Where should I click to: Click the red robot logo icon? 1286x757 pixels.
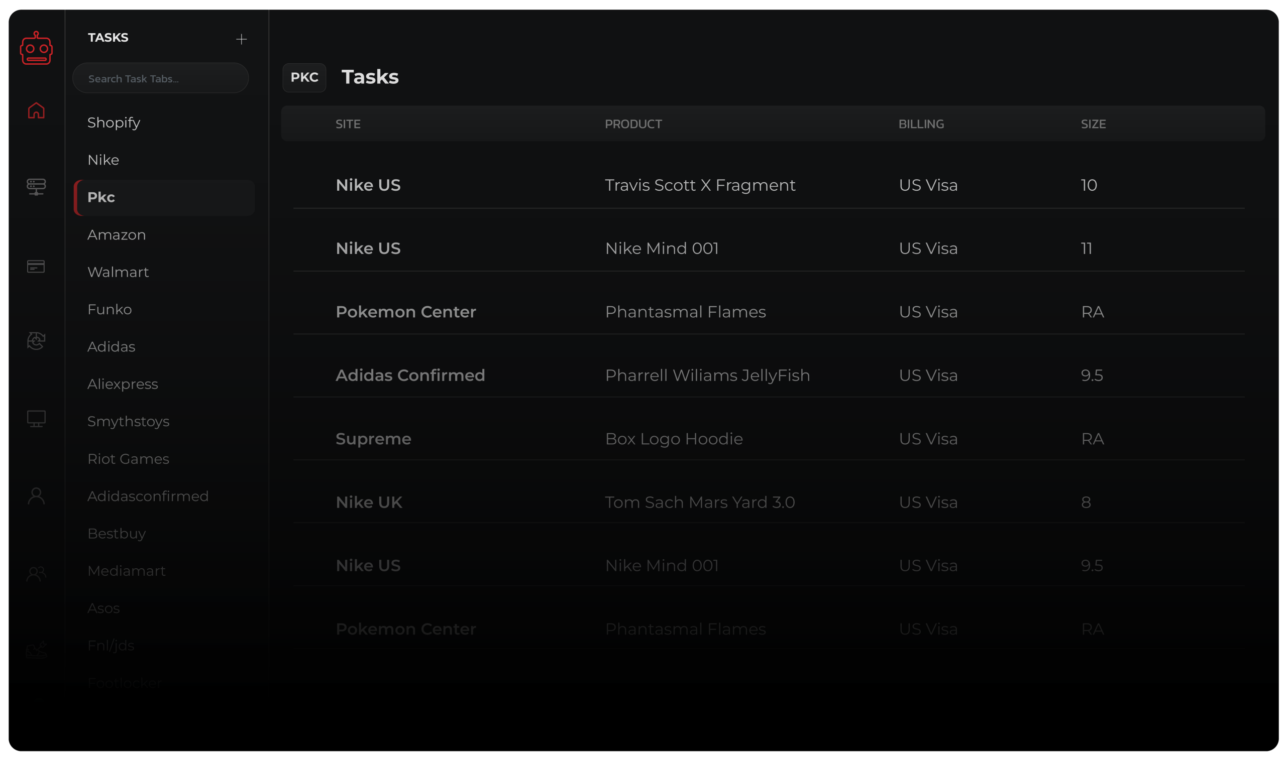click(x=36, y=49)
